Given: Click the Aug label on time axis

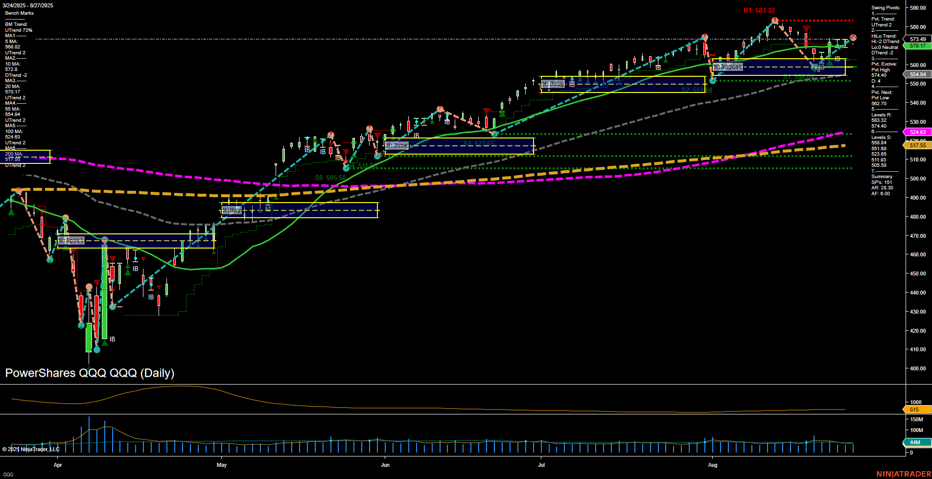Looking at the screenshot, I should (713, 465).
